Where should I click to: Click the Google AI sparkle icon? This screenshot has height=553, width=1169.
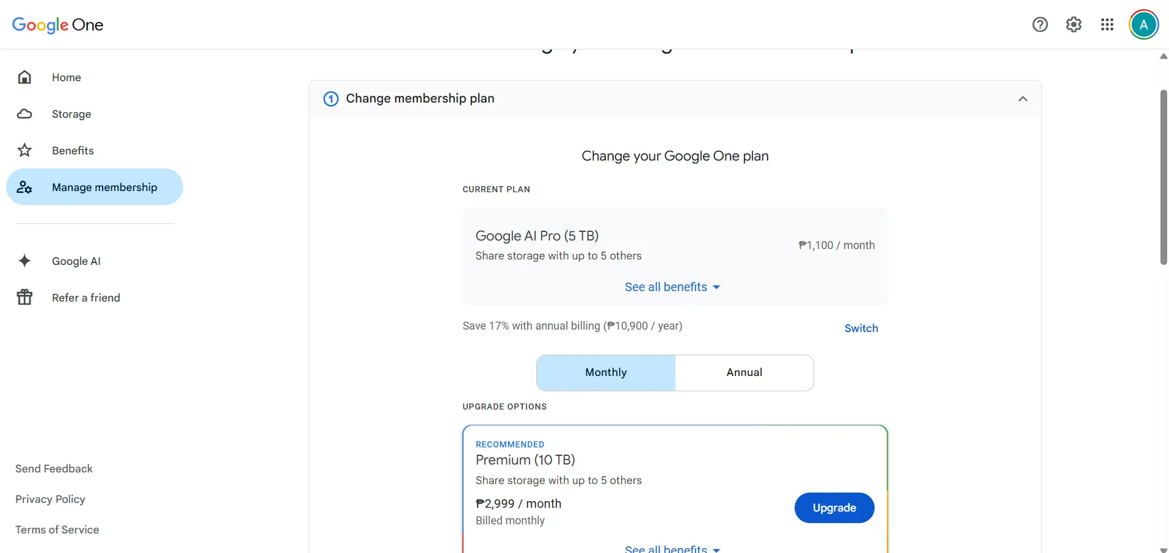coord(24,261)
